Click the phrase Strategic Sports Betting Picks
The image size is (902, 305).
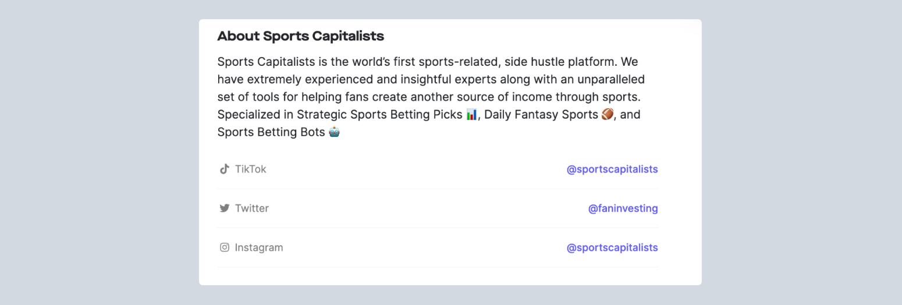380,114
